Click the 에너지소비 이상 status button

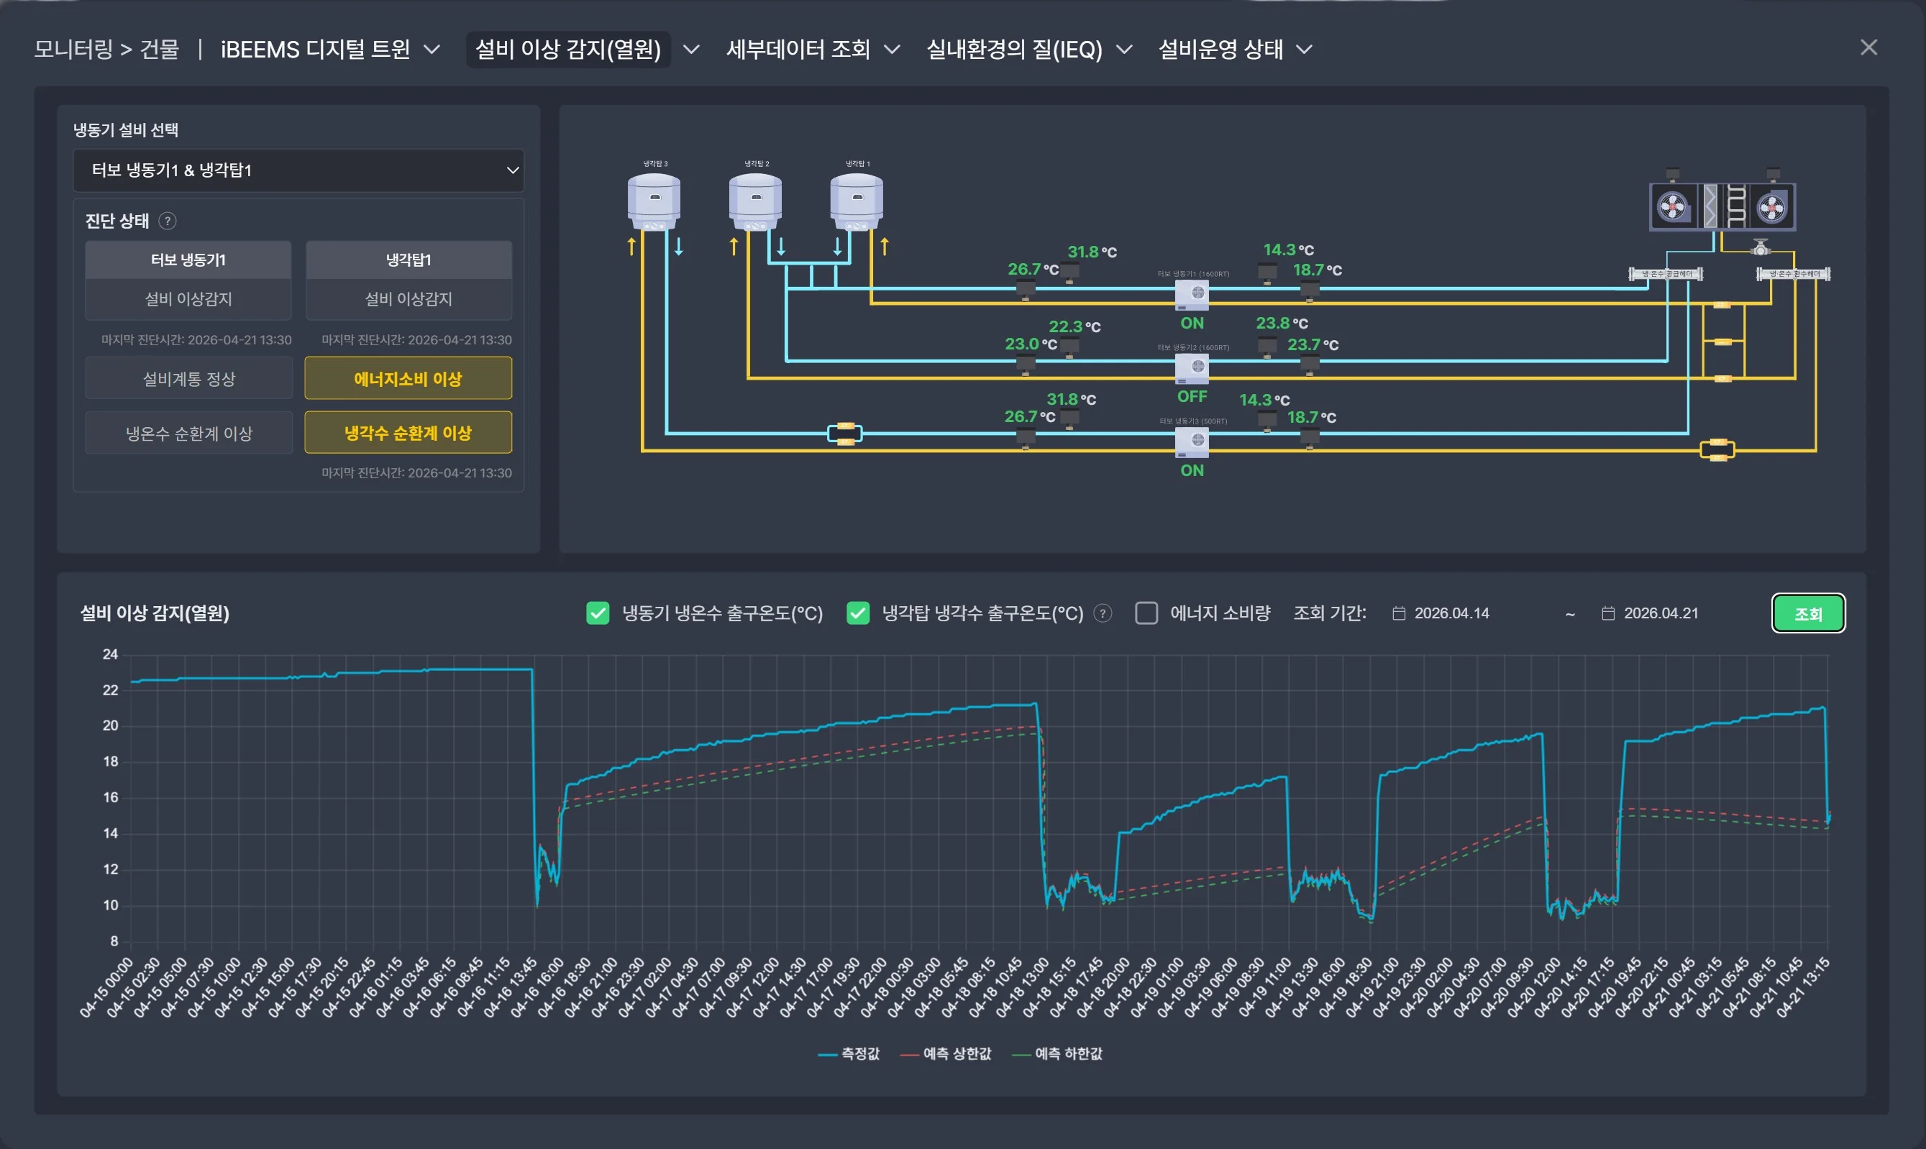(408, 379)
